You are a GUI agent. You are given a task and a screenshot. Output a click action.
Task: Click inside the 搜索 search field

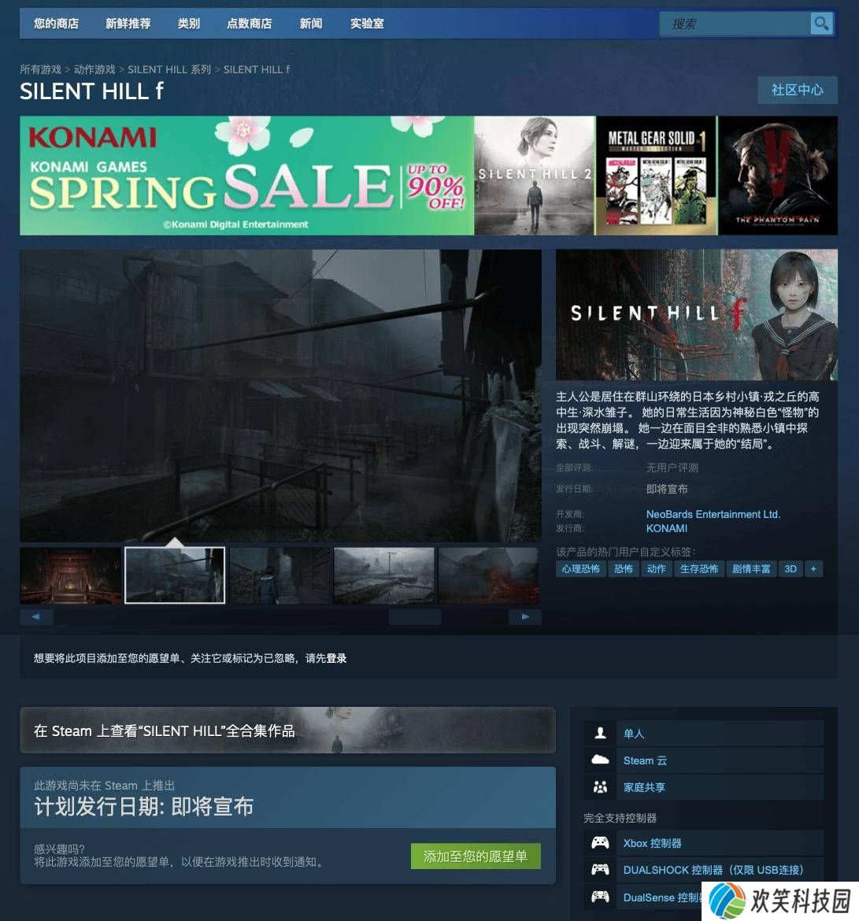pyautogui.click(x=735, y=24)
